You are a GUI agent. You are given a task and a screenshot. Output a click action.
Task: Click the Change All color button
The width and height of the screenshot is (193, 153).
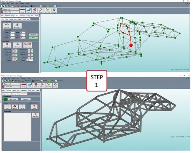pos(26,99)
